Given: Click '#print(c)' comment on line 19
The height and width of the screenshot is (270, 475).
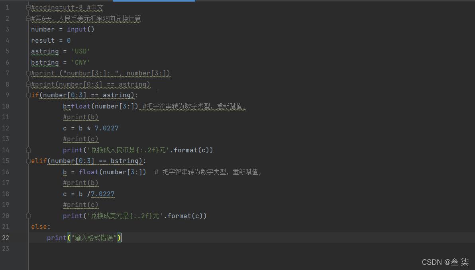Looking at the screenshot, I should point(80,205).
